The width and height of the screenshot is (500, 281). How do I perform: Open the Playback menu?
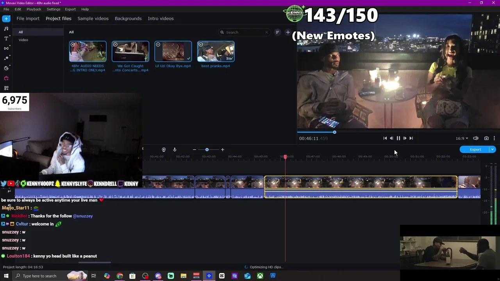pos(34,9)
